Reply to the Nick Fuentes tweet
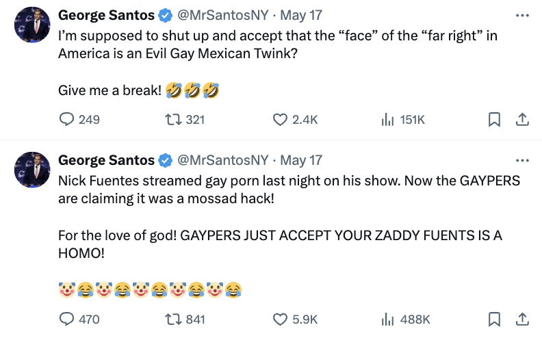 [x=67, y=319]
